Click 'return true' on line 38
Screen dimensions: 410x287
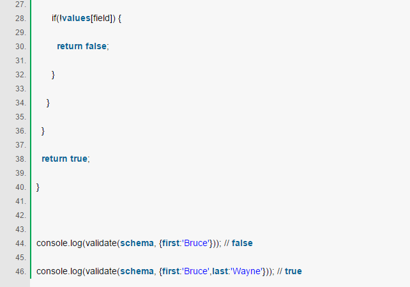tap(65, 159)
